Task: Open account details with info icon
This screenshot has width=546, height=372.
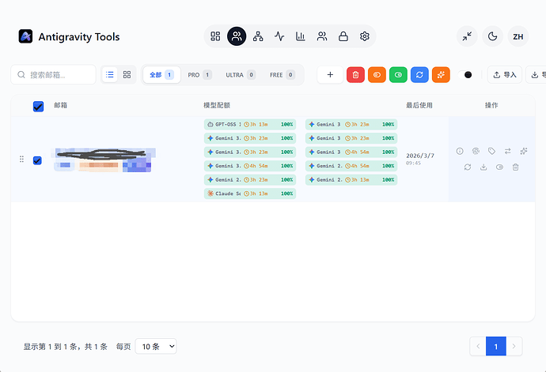Action: 460,151
